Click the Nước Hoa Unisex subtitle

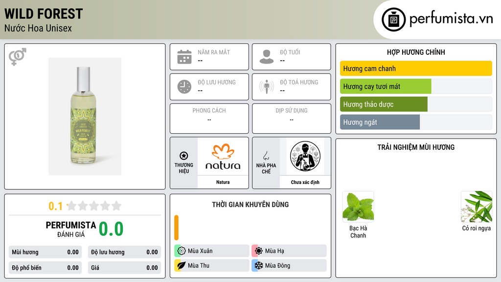38,28
